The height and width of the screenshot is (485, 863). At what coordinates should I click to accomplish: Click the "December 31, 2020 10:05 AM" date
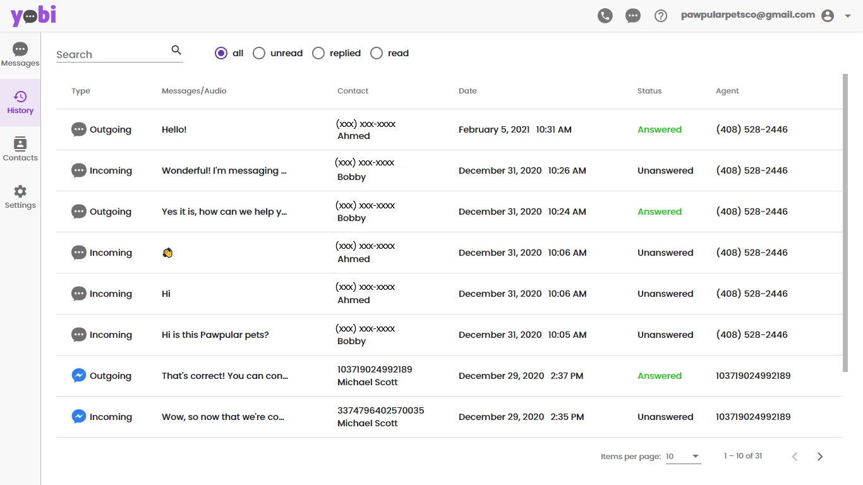[522, 335]
